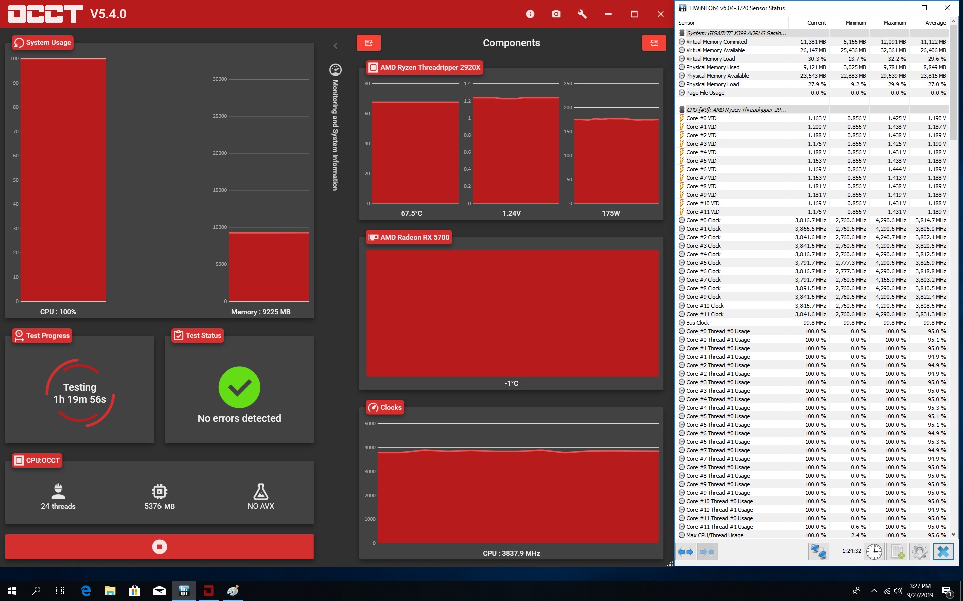Click the Test Status panel label
This screenshot has height=601, width=963.
tap(198, 336)
